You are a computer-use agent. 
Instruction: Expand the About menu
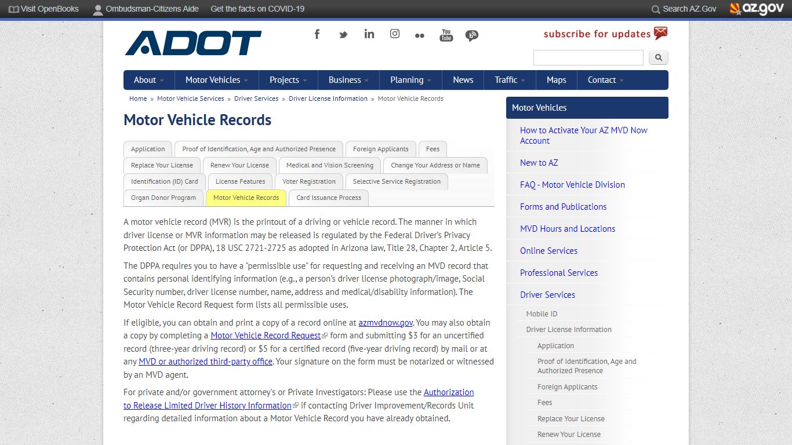149,80
